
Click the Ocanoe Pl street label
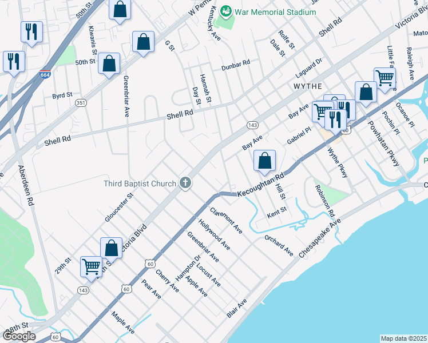[405, 115]
